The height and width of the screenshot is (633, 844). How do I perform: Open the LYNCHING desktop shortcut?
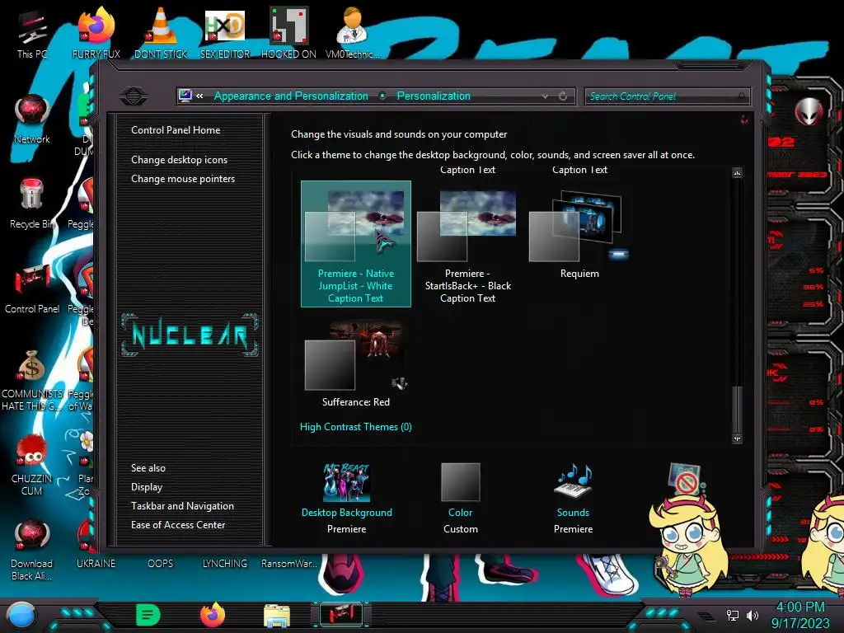[x=224, y=563]
